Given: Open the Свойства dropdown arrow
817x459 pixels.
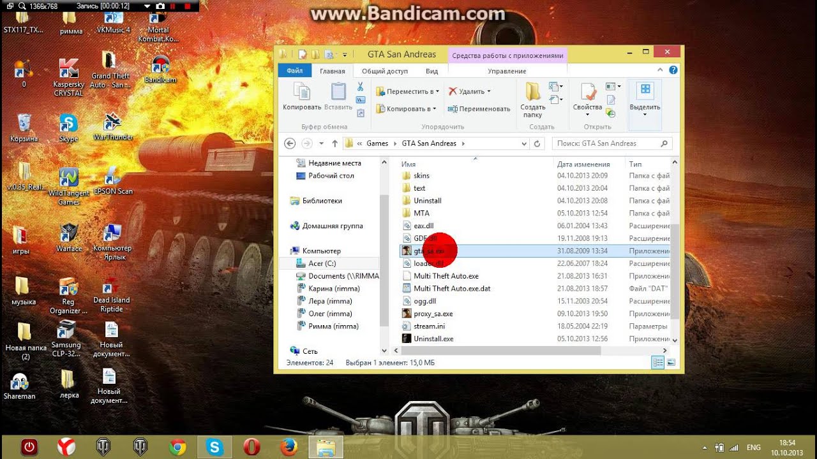Looking at the screenshot, I should click(x=587, y=115).
